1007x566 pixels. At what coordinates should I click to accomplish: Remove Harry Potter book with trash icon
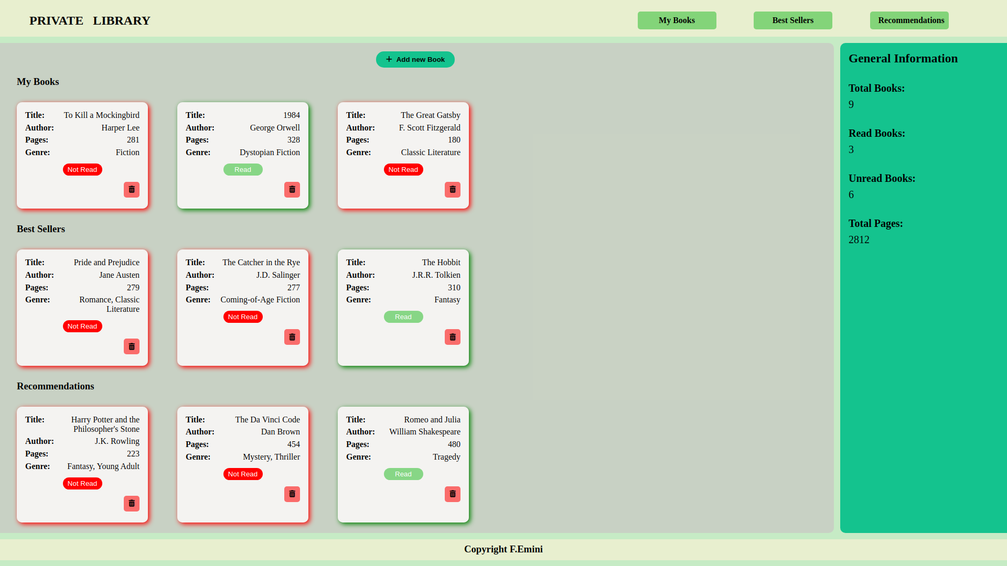(x=132, y=504)
